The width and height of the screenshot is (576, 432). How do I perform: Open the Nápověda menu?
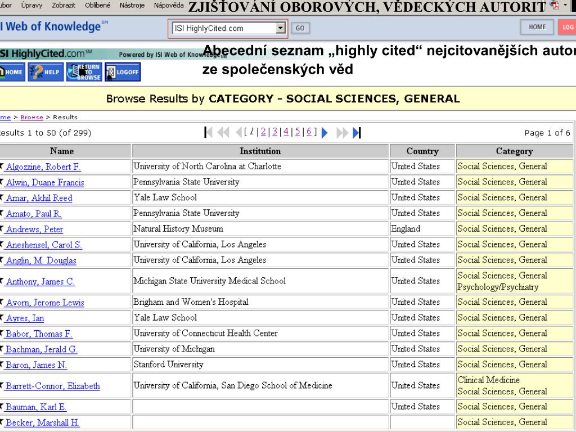169,6
